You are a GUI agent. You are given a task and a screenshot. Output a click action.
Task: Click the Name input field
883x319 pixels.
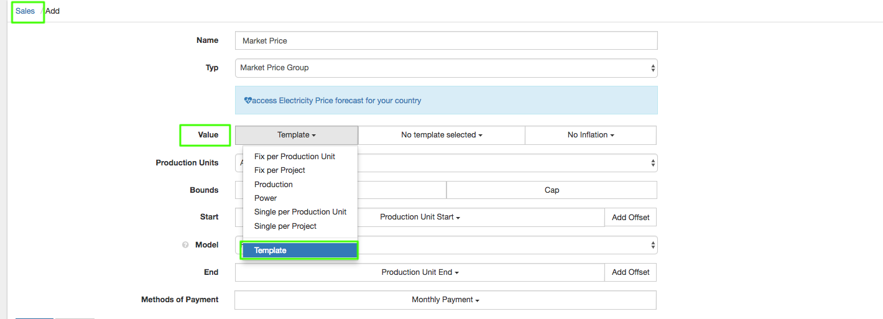point(446,40)
